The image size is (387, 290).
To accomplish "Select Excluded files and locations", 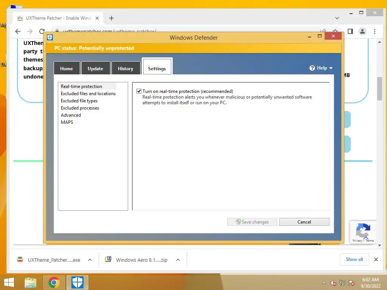I will point(88,94).
